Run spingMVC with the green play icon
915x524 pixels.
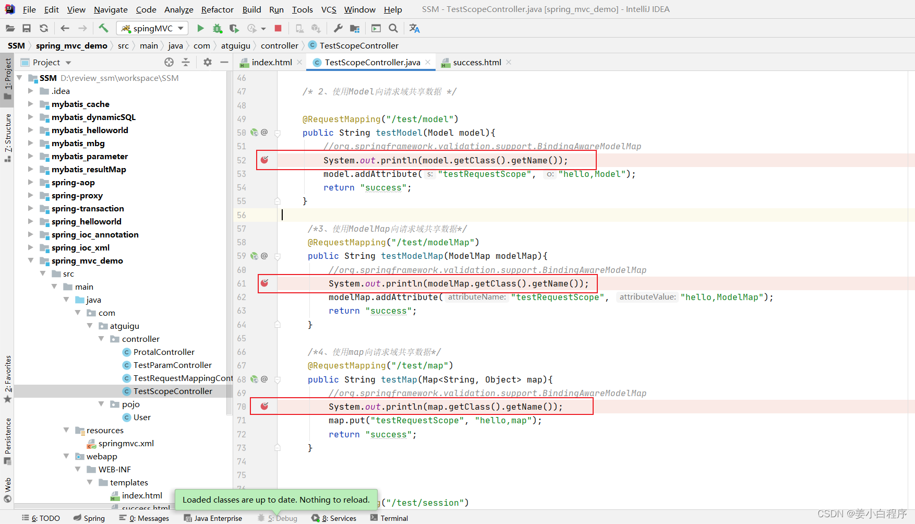click(x=200, y=28)
